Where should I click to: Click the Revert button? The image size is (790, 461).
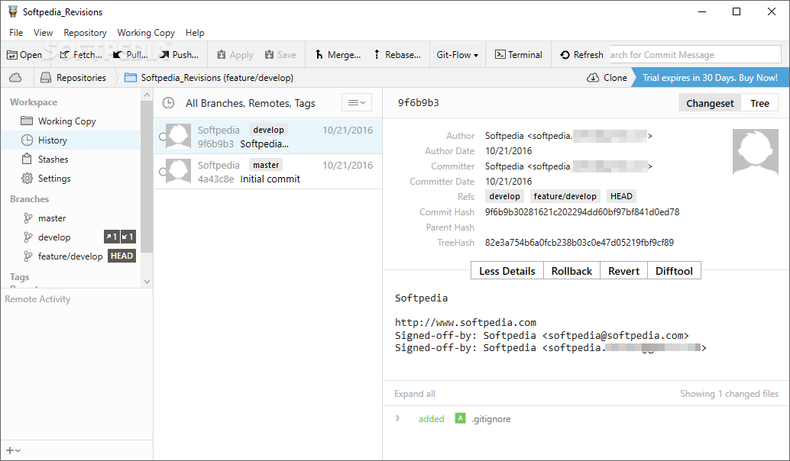point(623,271)
